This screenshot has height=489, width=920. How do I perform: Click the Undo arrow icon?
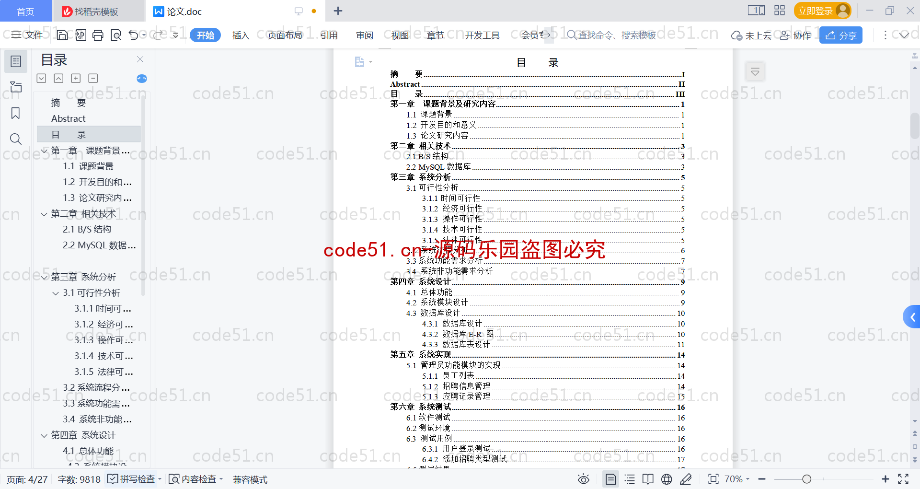tap(134, 35)
